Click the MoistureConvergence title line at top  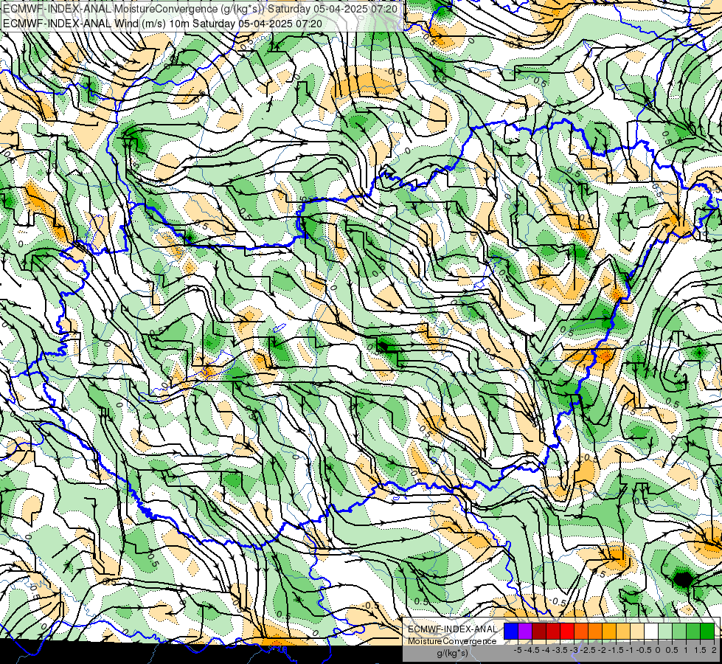point(201,9)
